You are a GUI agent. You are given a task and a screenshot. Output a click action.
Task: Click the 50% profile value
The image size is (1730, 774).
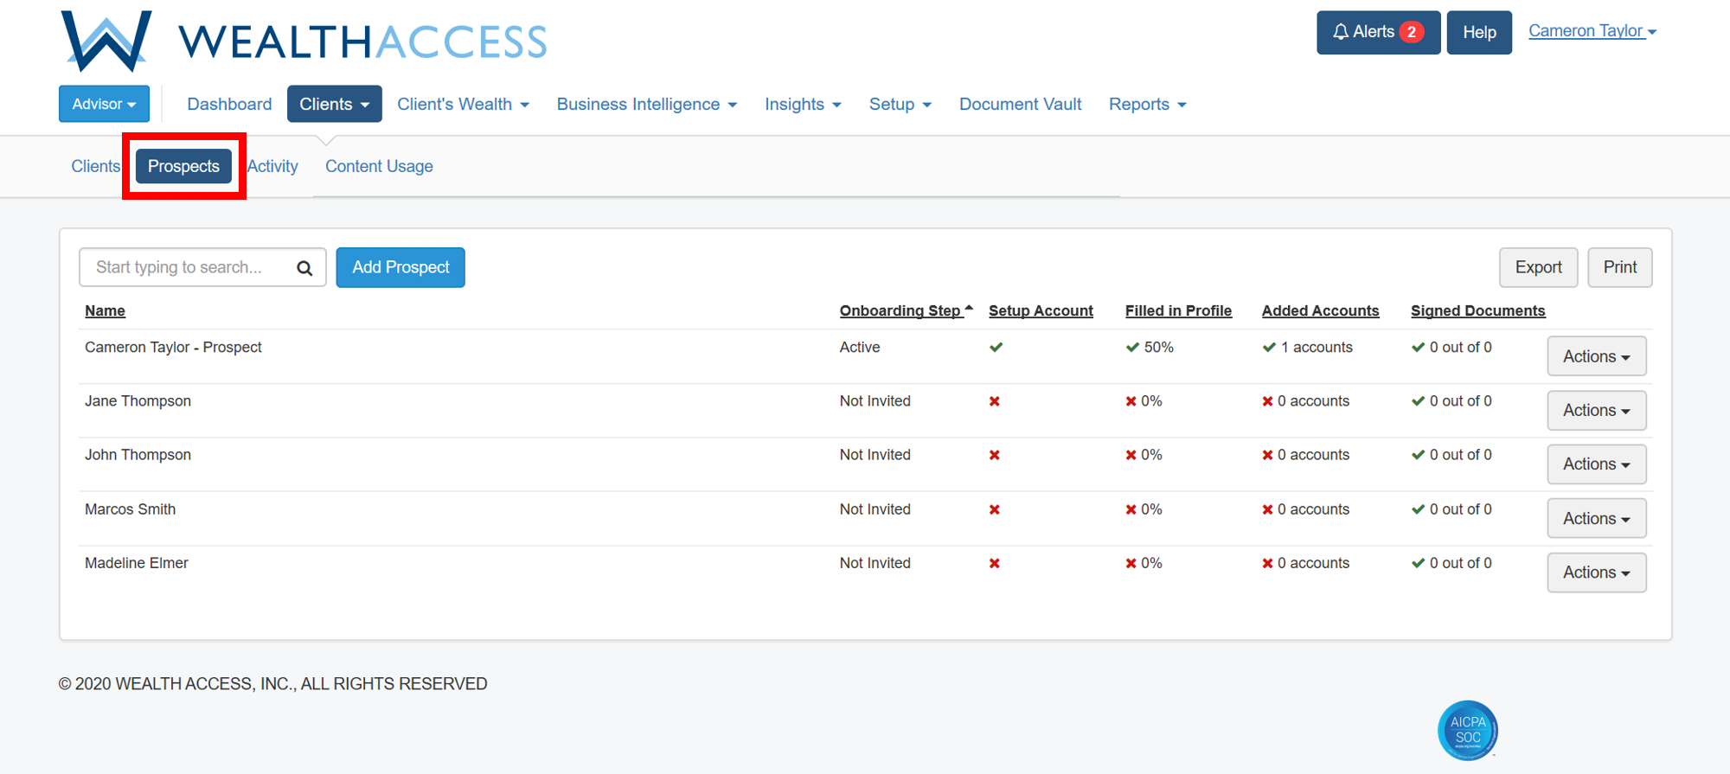(1158, 348)
